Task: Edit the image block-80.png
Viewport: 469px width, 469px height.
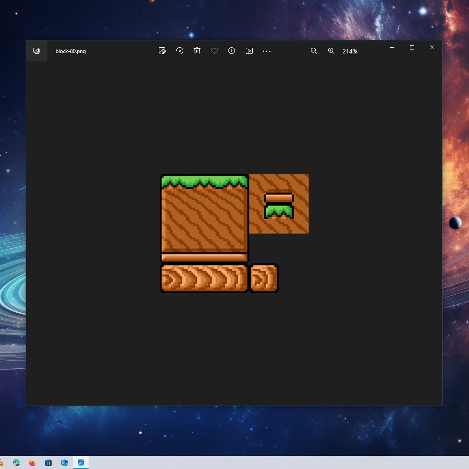Action: coord(162,51)
